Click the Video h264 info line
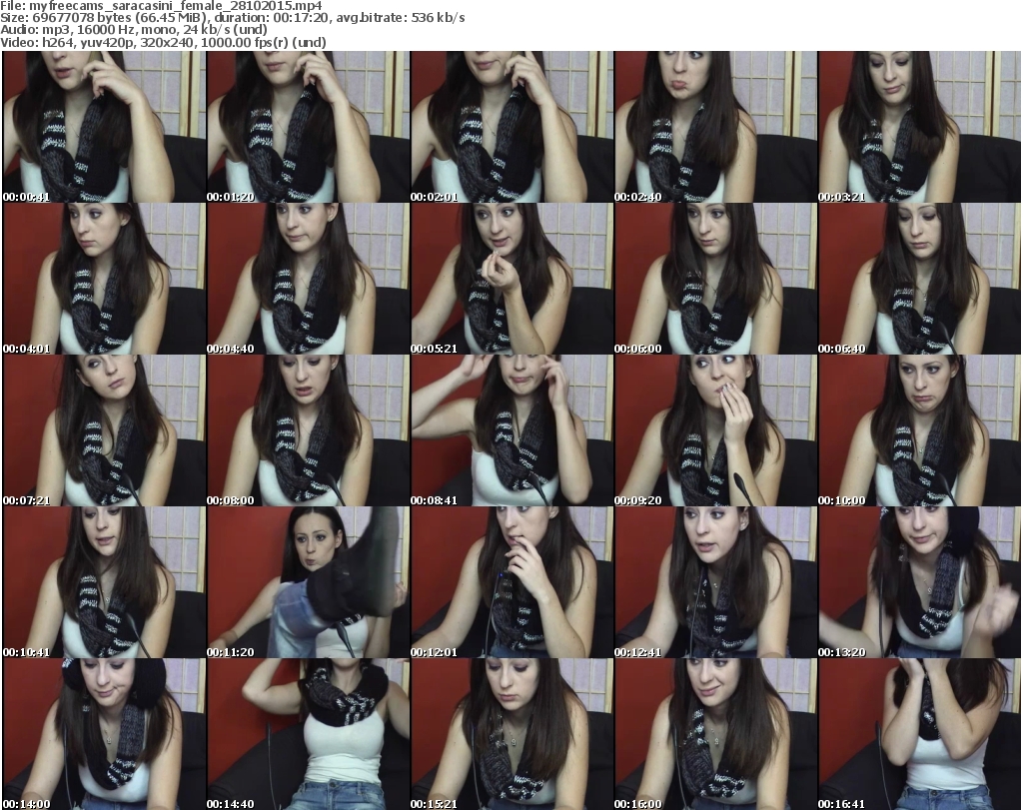This screenshot has width=1023, height=810. tap(163, 42)
